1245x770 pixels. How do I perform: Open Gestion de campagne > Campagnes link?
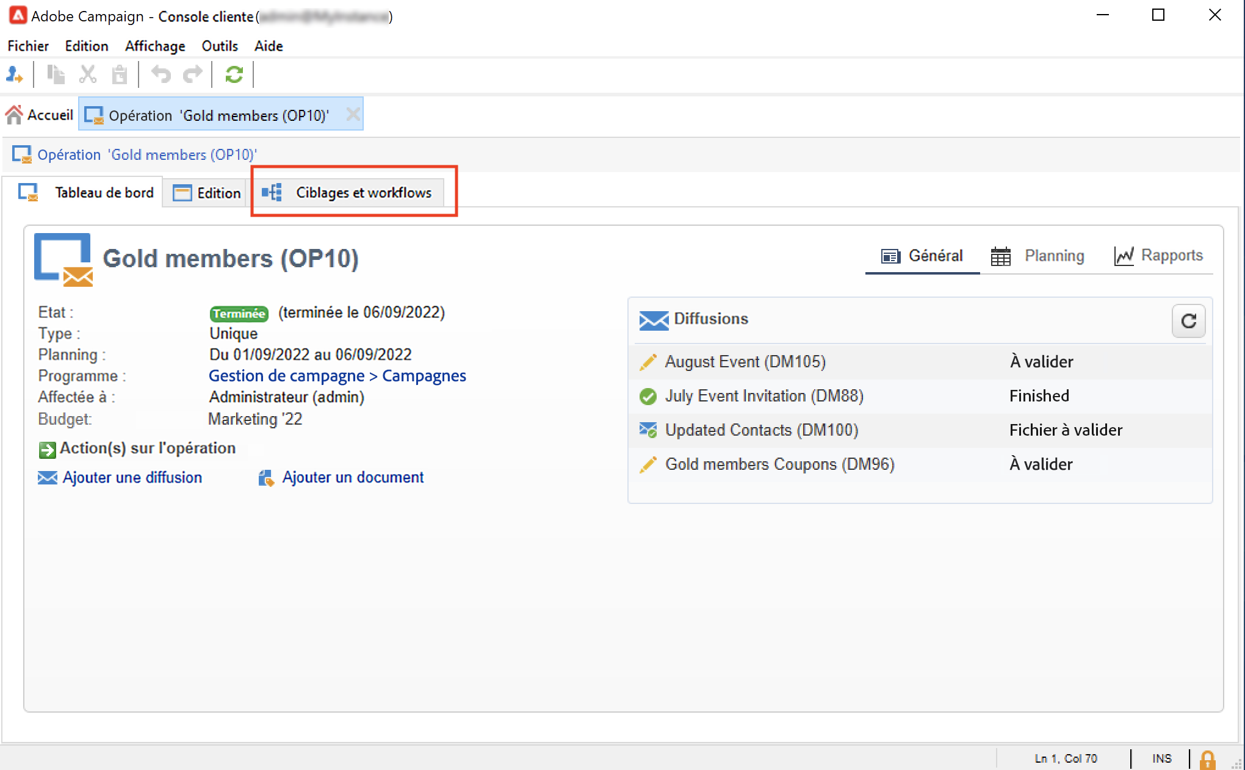click(337, 376)
